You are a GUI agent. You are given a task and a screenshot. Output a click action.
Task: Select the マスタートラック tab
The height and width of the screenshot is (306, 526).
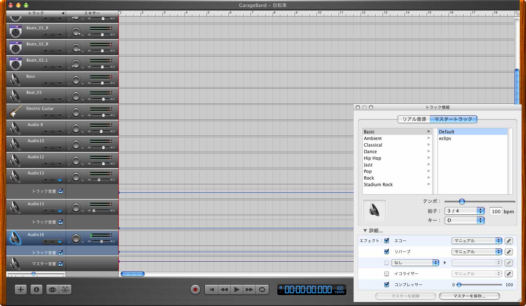click(x=454, y=119)
